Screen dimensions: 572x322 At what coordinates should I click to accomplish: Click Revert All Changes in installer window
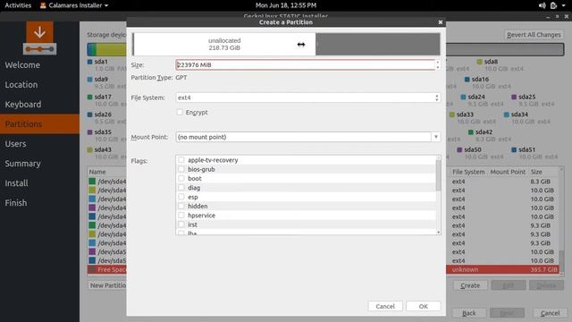click(x=534, y=35)
